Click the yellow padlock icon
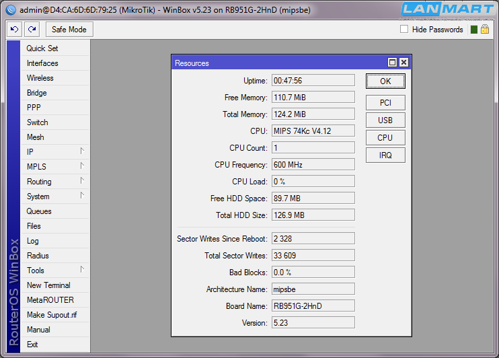499x358 pixels. pos(485,30)
